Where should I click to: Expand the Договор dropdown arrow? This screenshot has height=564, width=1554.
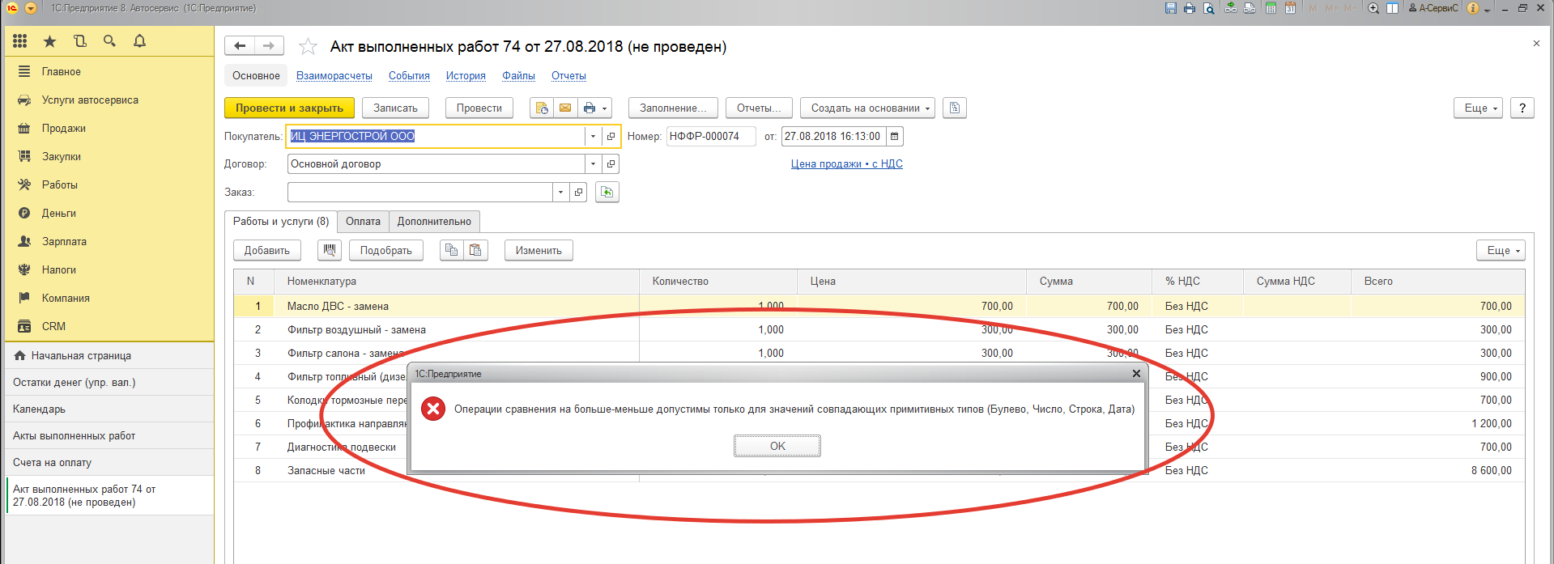click(593, 164)
